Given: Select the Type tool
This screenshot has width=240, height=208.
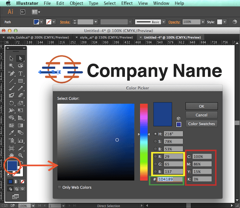Looking at the screenshot, I should click(20, 73).
